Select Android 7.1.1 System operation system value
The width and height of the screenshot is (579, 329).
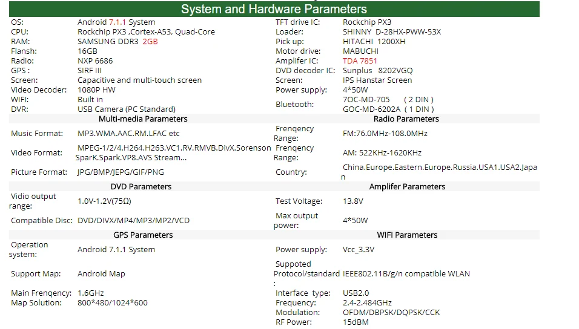116,250
